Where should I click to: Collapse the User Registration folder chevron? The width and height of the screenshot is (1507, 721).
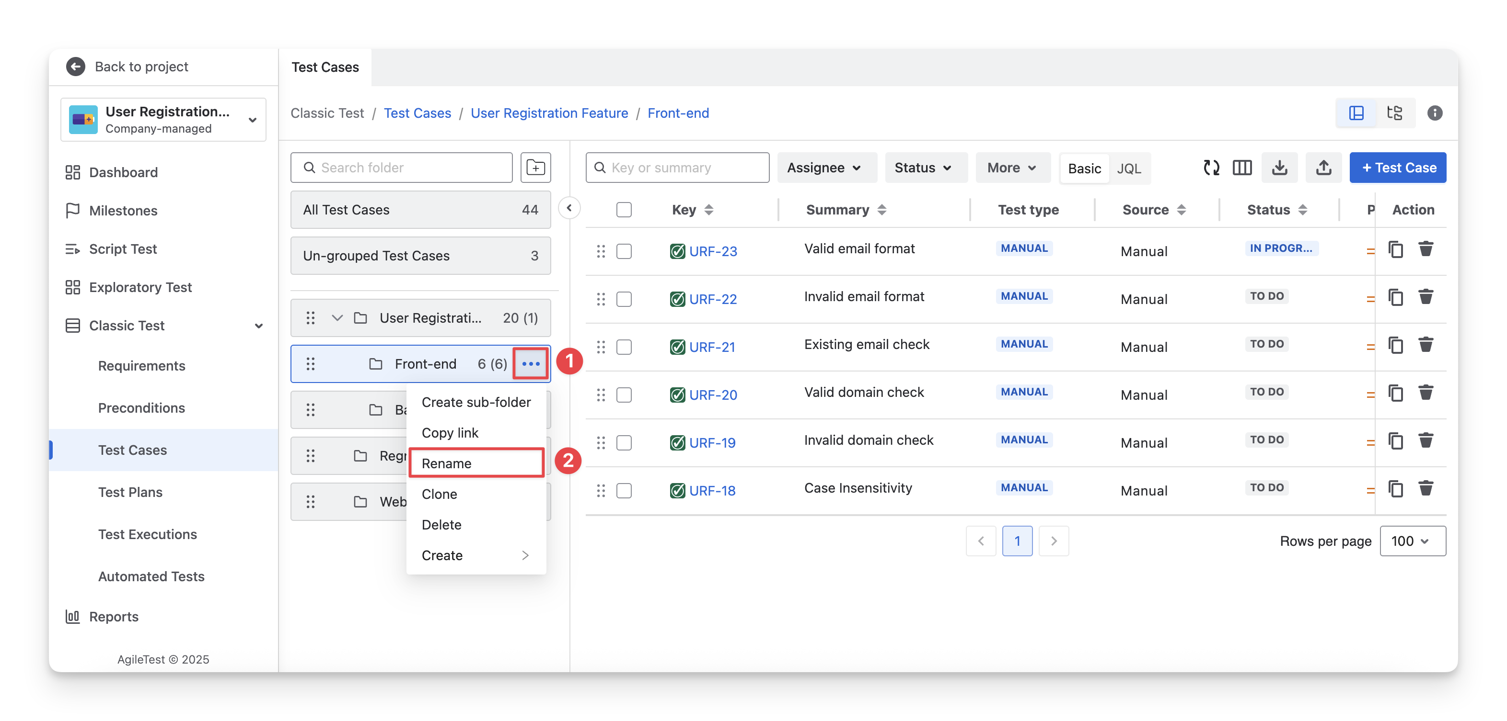tap(337, 318)
